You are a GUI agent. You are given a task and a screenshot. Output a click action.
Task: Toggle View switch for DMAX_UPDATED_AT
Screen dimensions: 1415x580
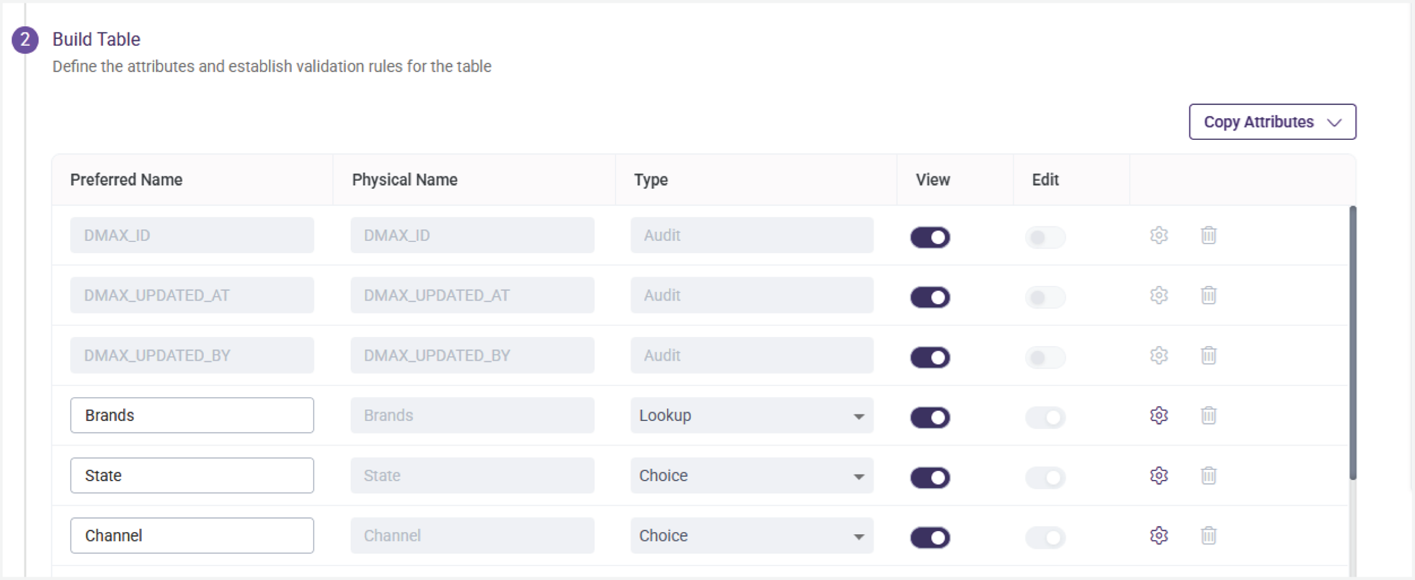pos(930,297)
